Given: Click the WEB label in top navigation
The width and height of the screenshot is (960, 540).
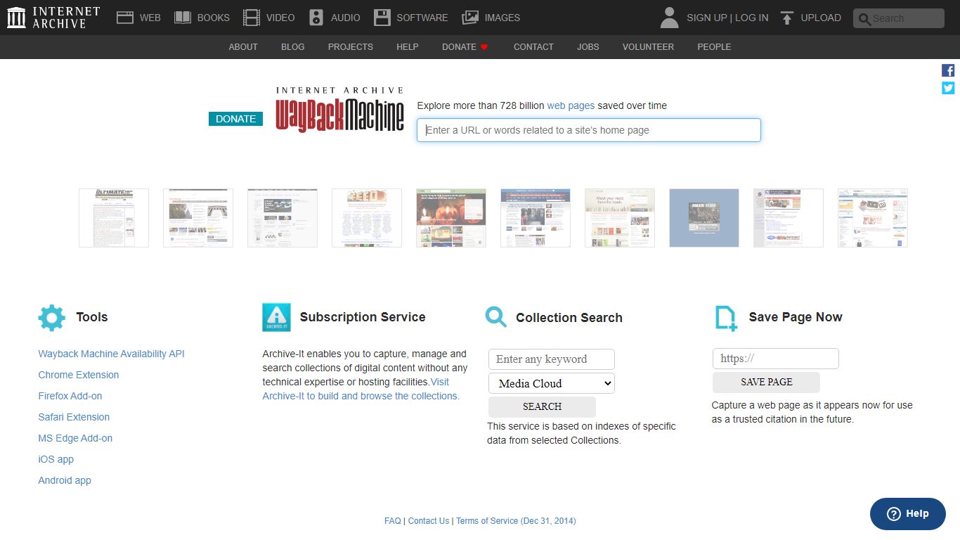Looking at the screenshot, I should (x=150, y=18).
